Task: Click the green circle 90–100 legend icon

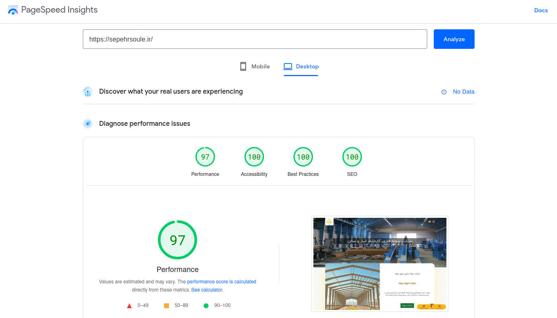Action: tap(206, 305)
